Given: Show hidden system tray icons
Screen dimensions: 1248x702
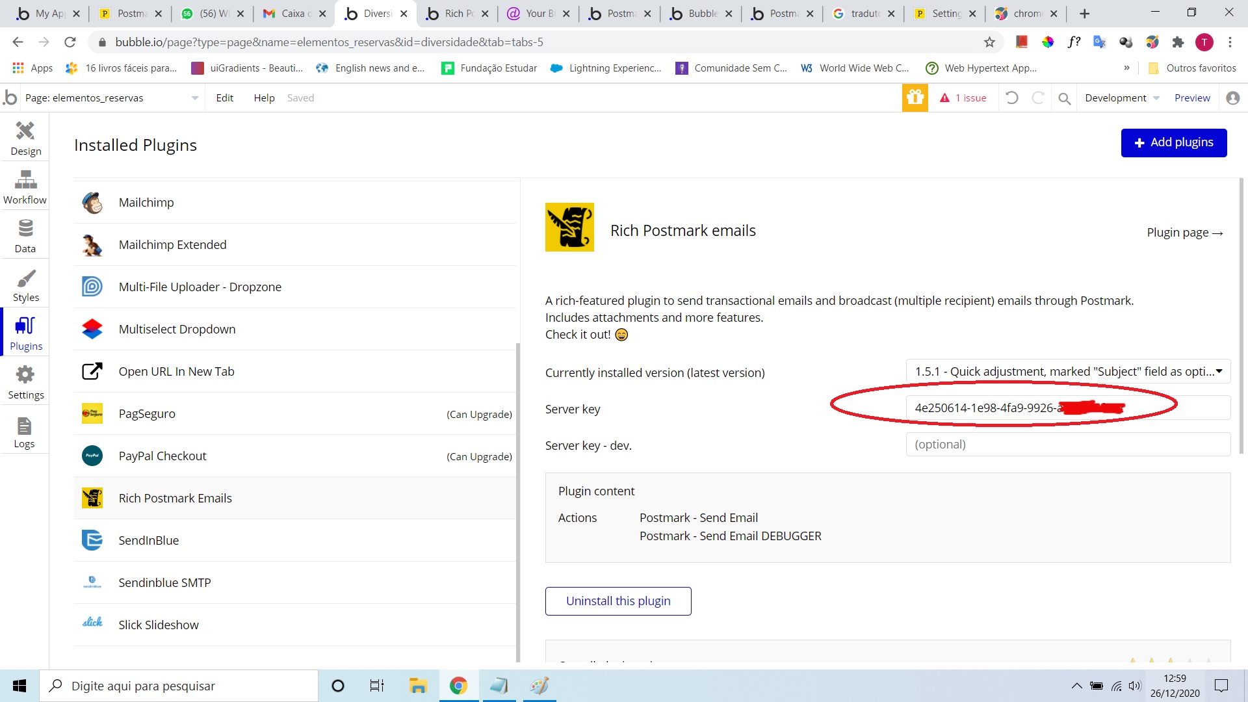Looking at the screenshot, I should [x=1076, y=686].
